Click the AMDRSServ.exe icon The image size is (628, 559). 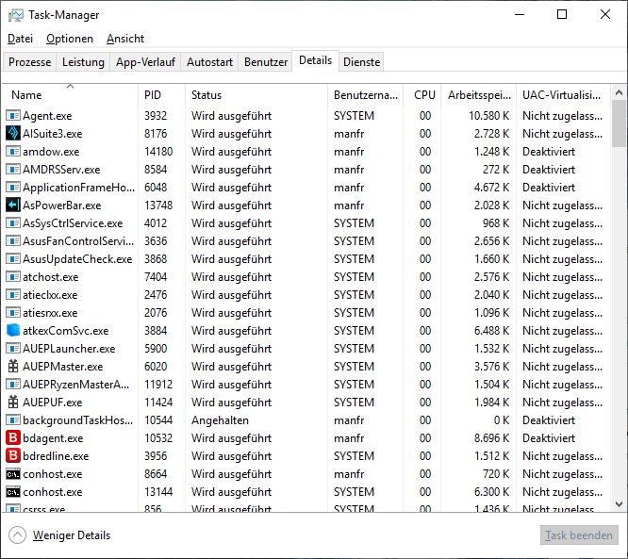click(13, 170)
